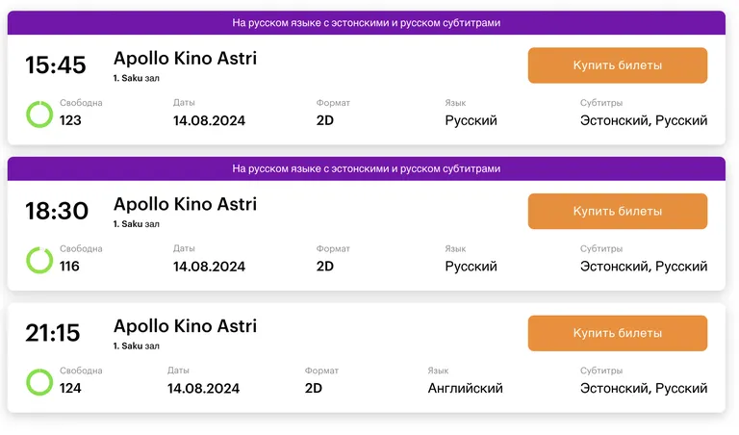Select the 18:30 showtime text

[57, 211]
